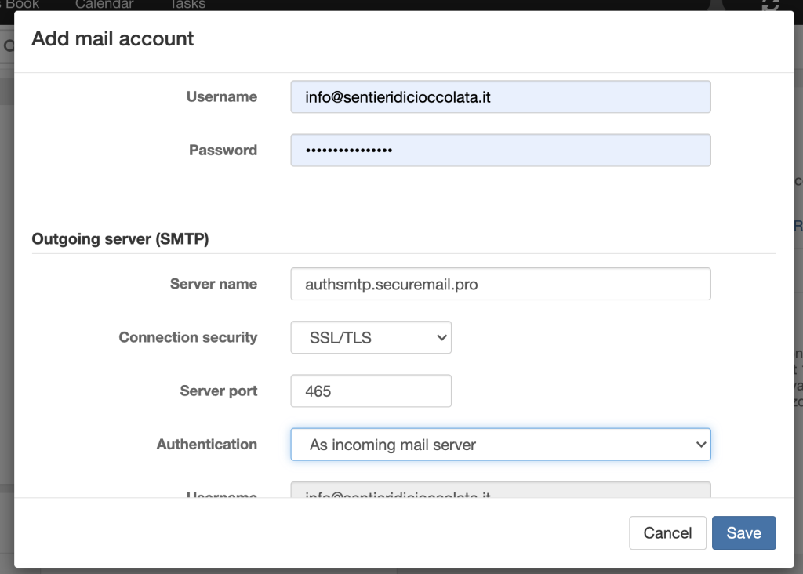This screenshot has width=803, height=574.
Task: Open the Authentication dropdown
Action: click(500, 445)
